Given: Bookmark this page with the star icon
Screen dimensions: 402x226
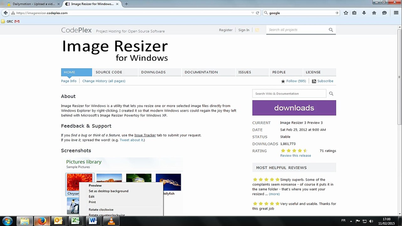Looking at the screenshot, I should tap(346, 13).
